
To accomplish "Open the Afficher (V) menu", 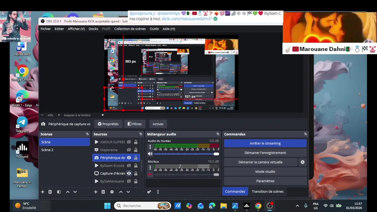I will tap(76, 29).
